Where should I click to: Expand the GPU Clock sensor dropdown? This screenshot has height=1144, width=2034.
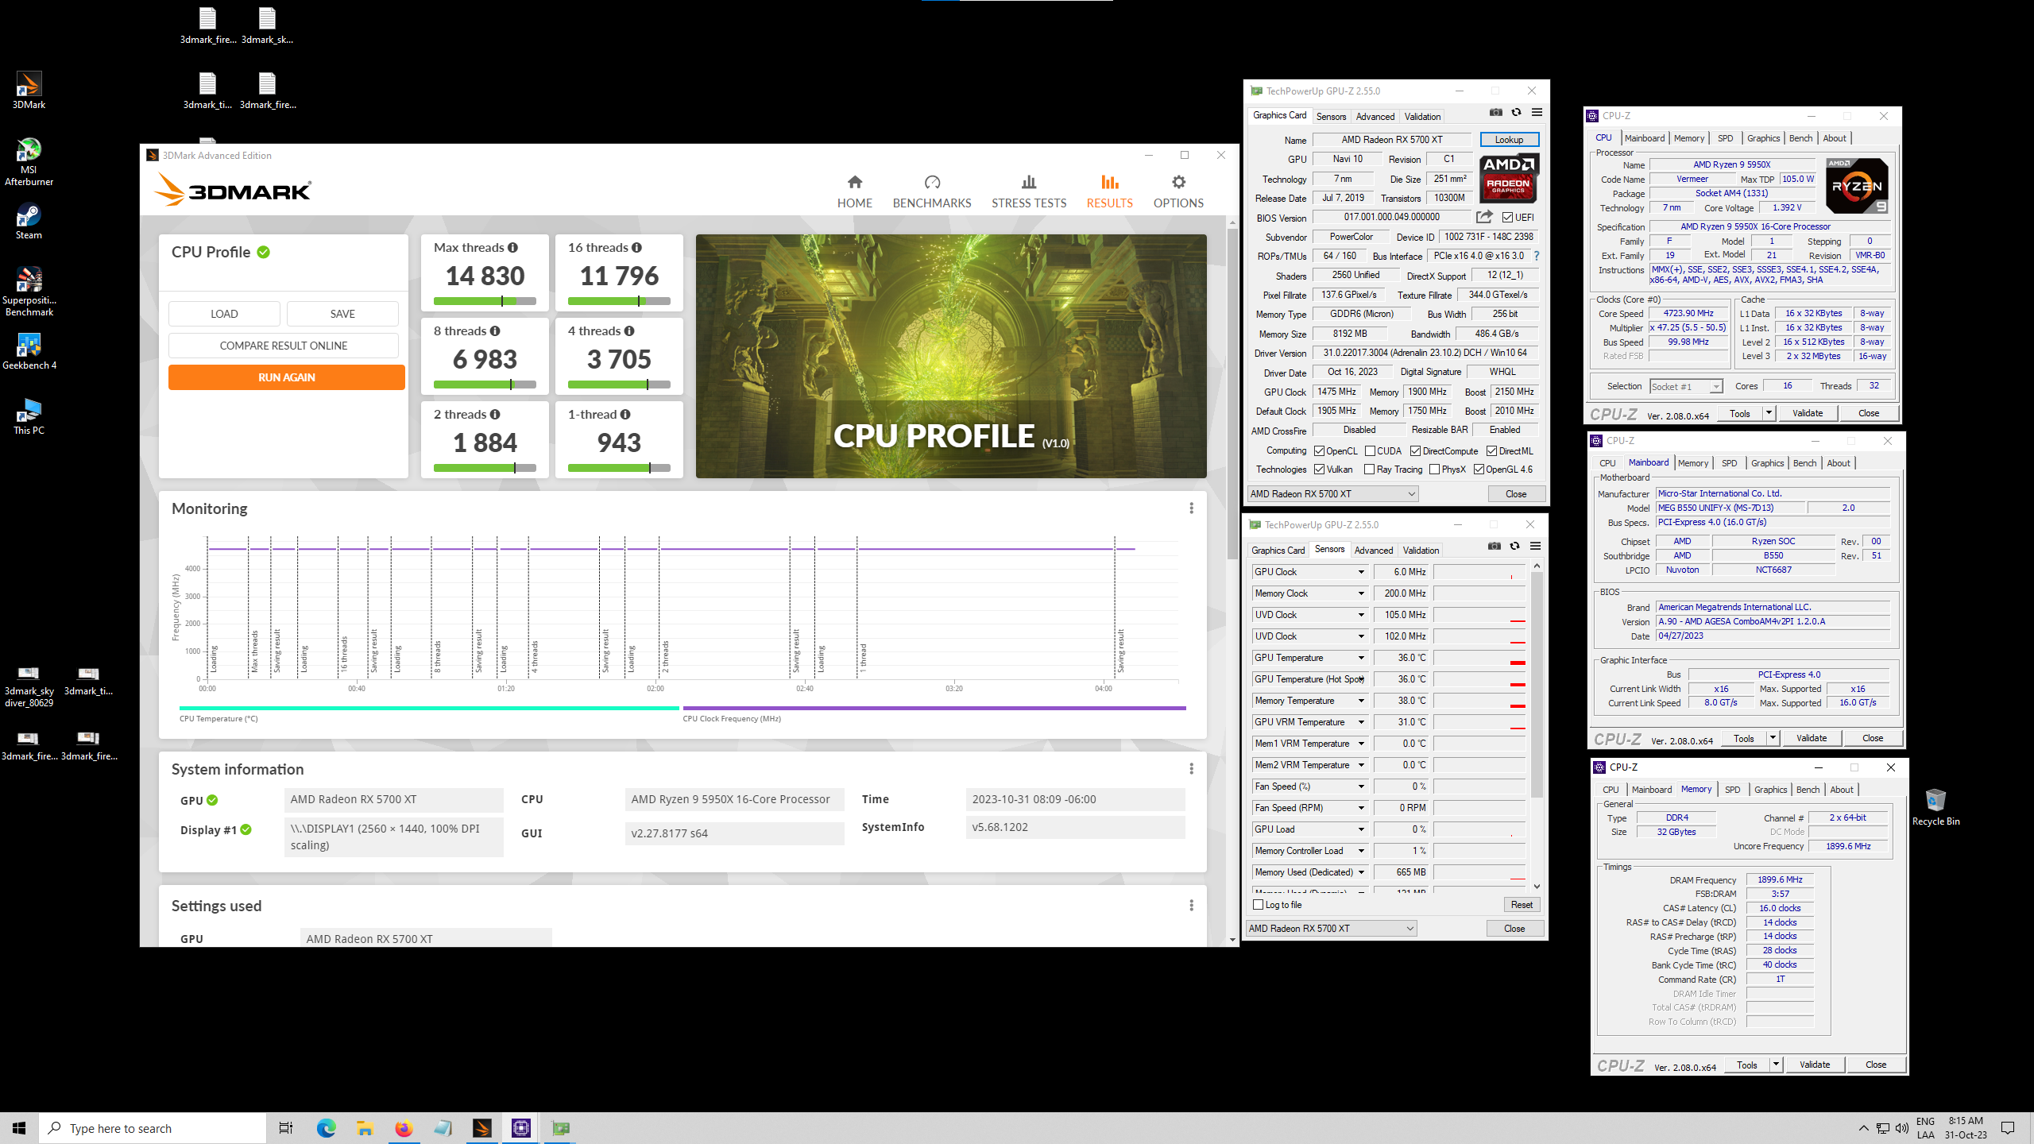click(1360, 572)
